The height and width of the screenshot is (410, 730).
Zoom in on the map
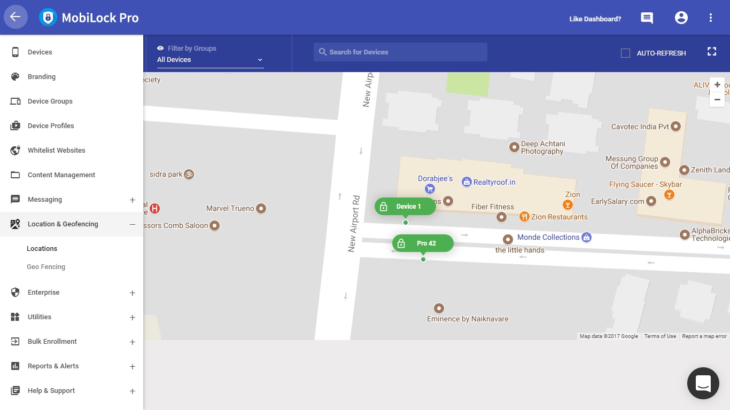(717, 85)
